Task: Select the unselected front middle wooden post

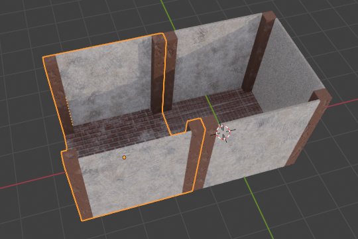Action: click(208, 153)
